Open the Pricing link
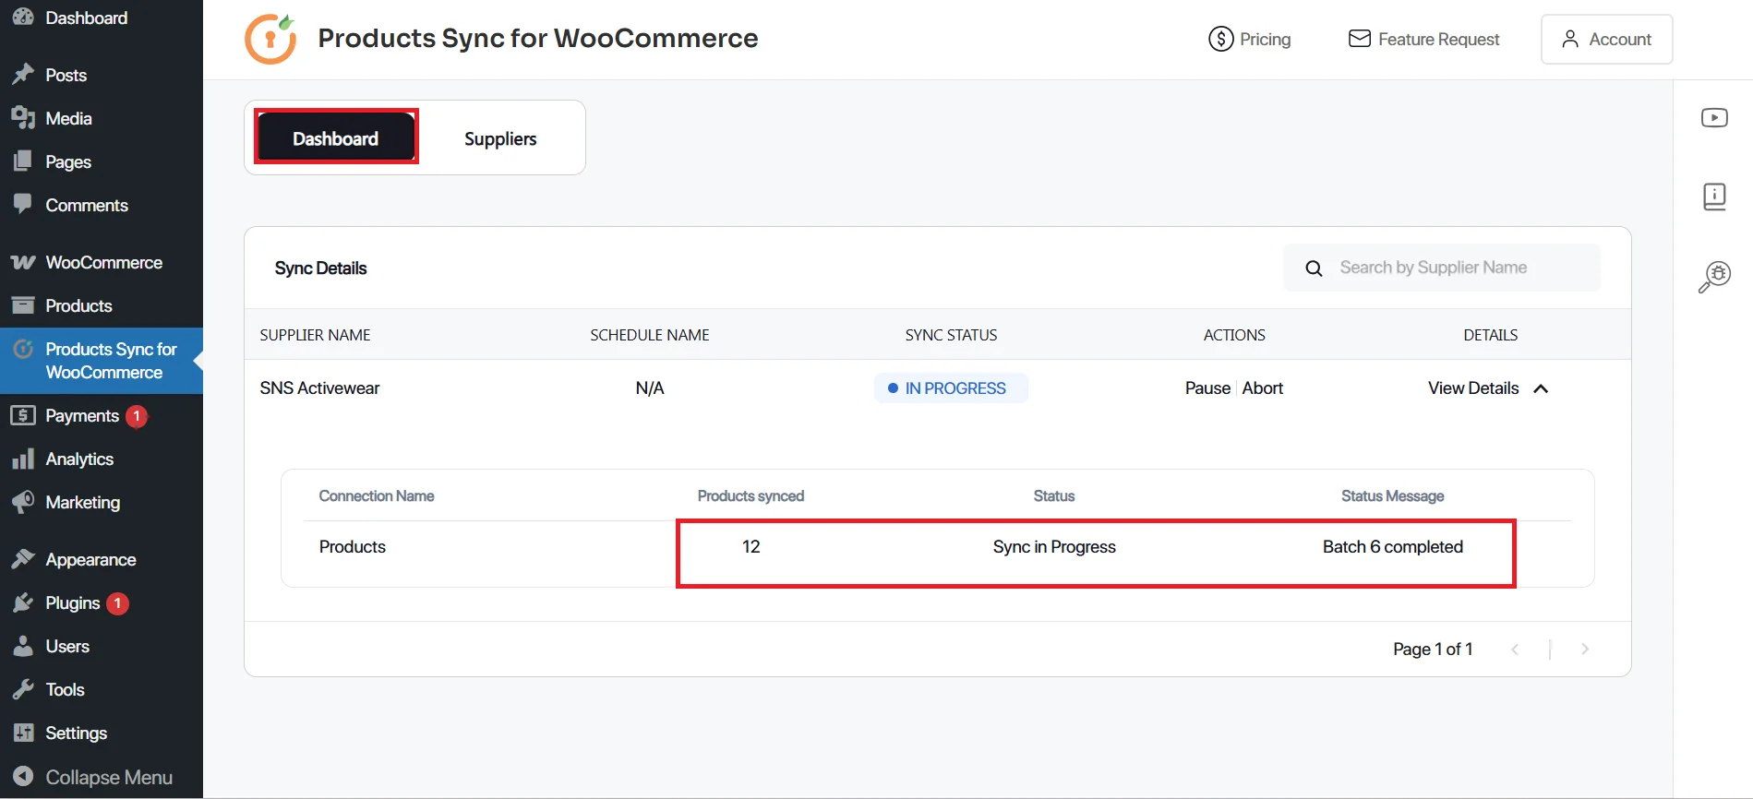The height and width of the screenshot is (799, 1753). (1250, 39)
